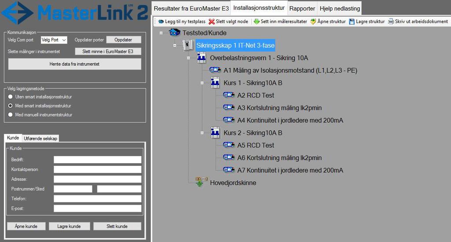Image resolution: width=451 pixels, height=242 pixels.
Task: Switch to Resultater fra EuroMaster E3 tab
Action: [x=191, y=8]
